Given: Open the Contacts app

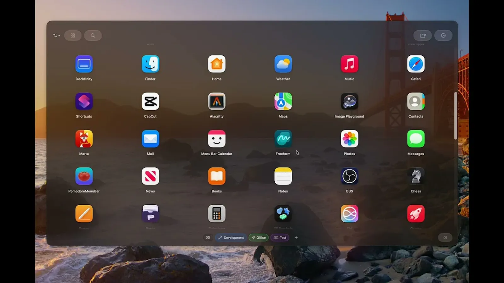Looking at the screenshot, I should tap(416, 102).
